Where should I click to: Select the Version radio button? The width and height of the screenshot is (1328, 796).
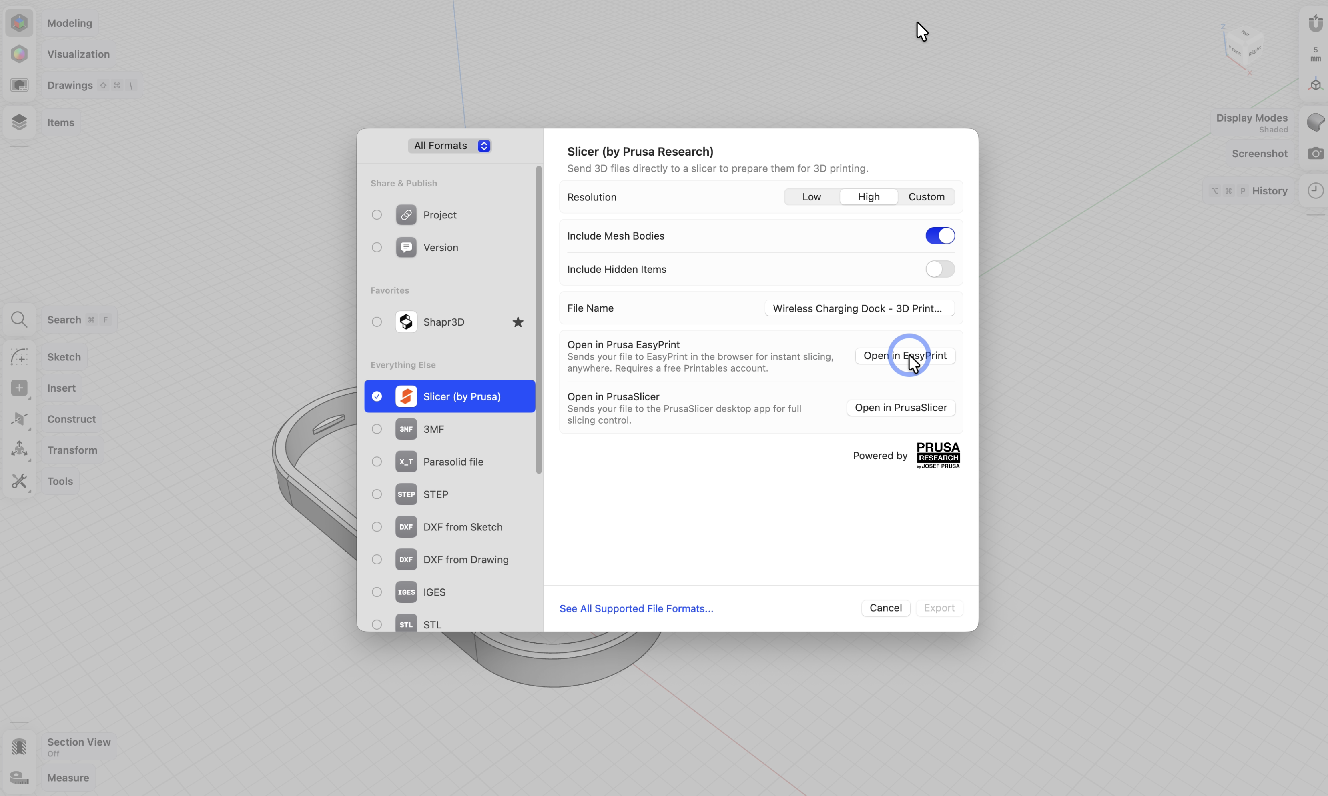[x=377, y=247]
